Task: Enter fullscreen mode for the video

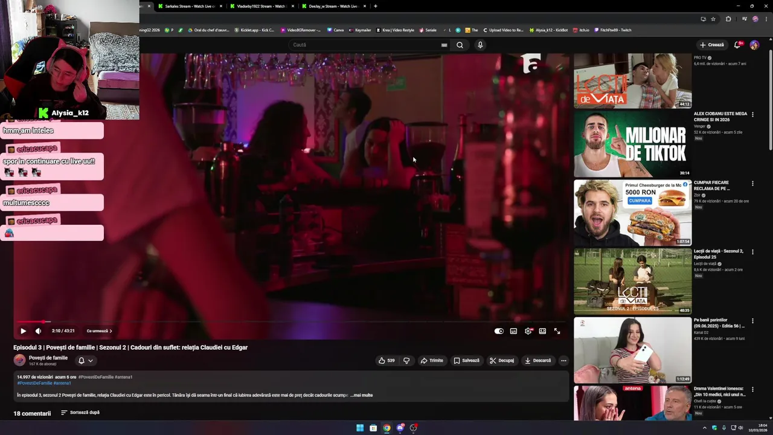Action: [557, 331]
